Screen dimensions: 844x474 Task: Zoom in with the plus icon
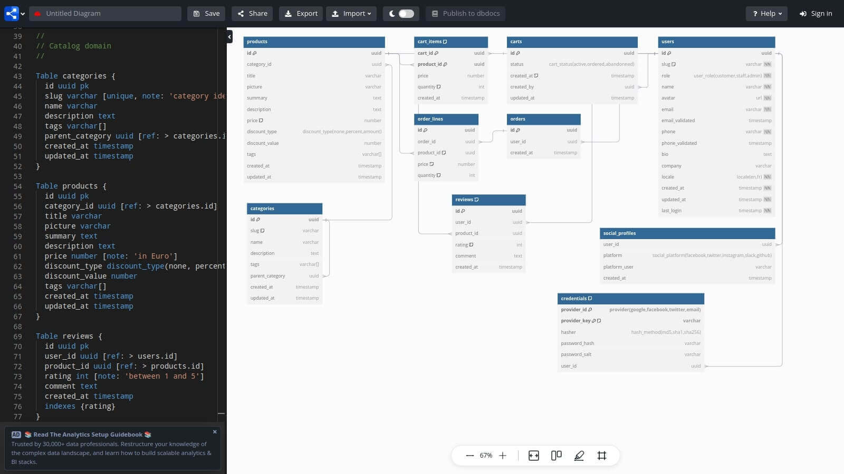point(502,456)
